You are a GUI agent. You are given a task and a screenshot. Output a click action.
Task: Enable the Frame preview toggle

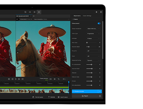(50, 79)
